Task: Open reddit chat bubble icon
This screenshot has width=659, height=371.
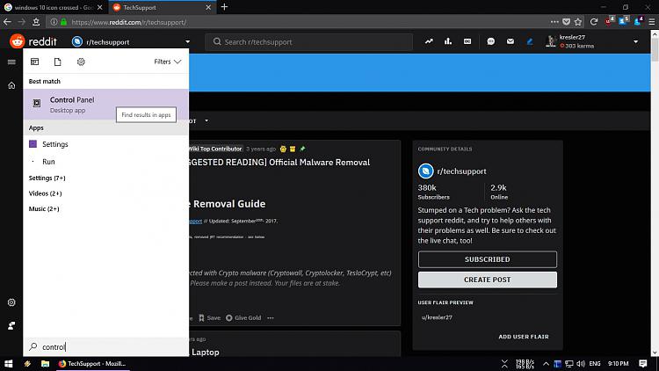Action: coord(491,41)
